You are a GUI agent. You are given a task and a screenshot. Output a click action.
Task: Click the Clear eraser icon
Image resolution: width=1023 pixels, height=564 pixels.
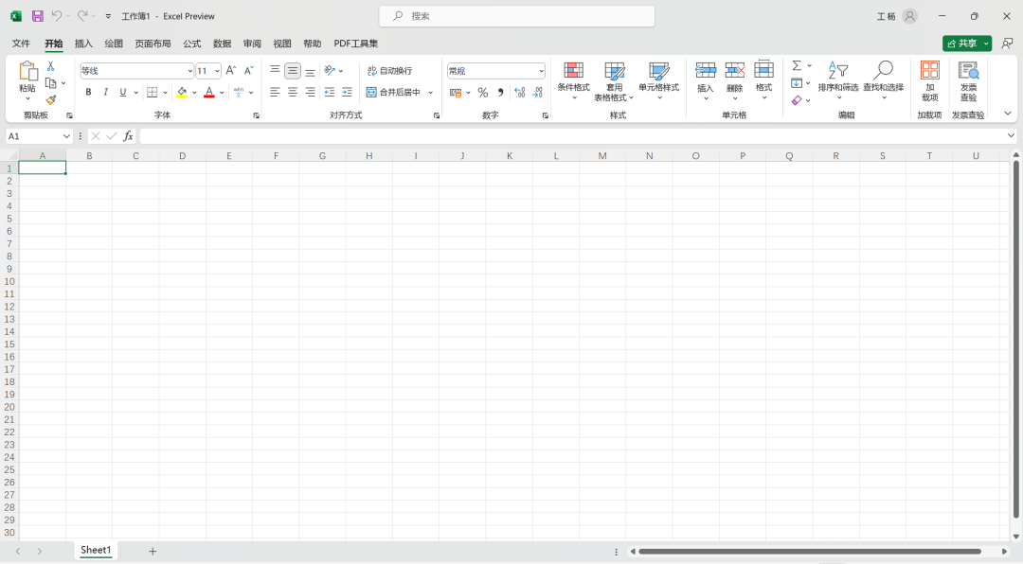797,100
